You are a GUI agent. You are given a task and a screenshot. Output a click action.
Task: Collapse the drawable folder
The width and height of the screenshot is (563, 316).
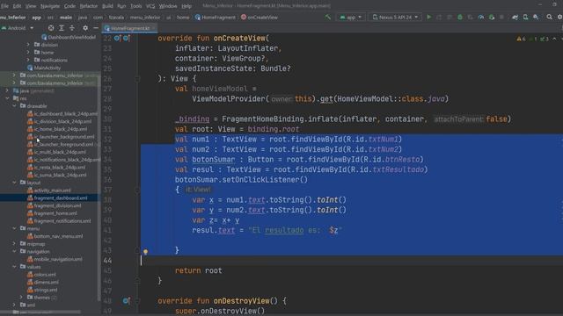click(14, 105)
